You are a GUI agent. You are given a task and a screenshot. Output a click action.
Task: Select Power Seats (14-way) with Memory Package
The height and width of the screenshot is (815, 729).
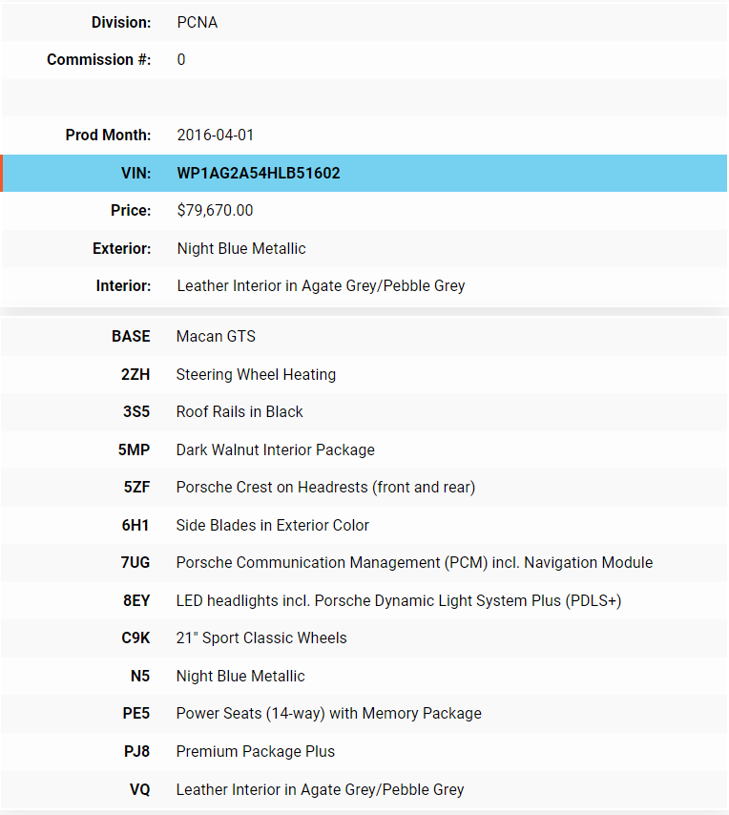click(328, 714)
